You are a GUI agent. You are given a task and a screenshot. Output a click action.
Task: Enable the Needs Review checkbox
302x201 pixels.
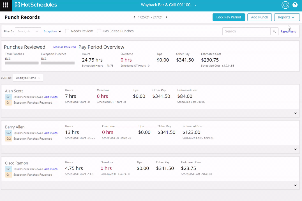(67, 31)
